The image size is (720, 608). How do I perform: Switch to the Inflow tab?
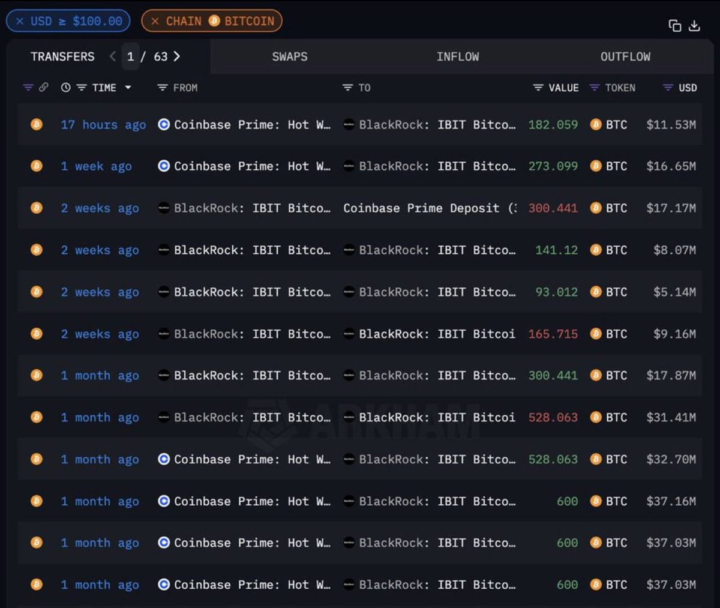tap(458, 56)
